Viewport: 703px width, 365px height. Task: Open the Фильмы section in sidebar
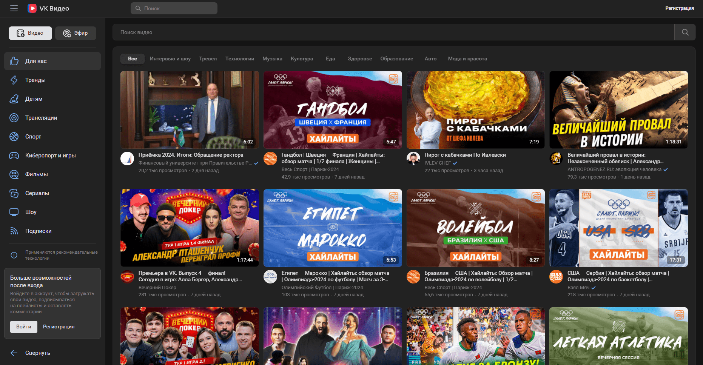point(36,174)
